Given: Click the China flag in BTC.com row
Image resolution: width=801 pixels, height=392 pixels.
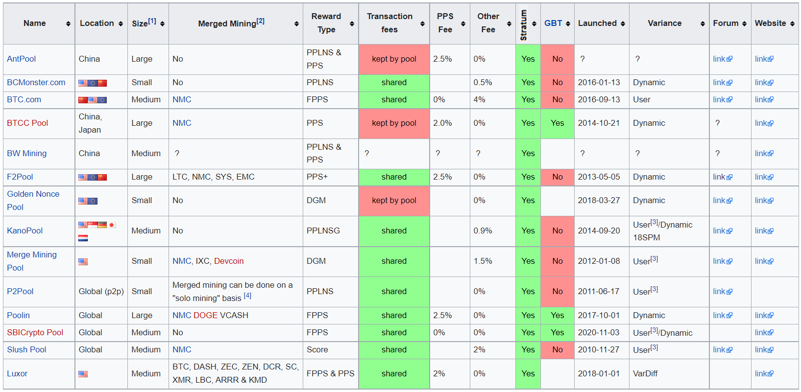Looking at the screenshot, I should pos(83,100).
